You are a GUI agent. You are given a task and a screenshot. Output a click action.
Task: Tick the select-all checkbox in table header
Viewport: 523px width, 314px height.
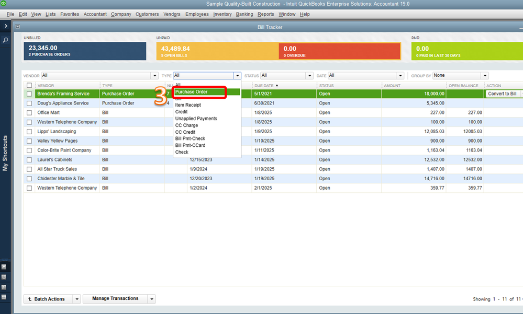(29, 86)
